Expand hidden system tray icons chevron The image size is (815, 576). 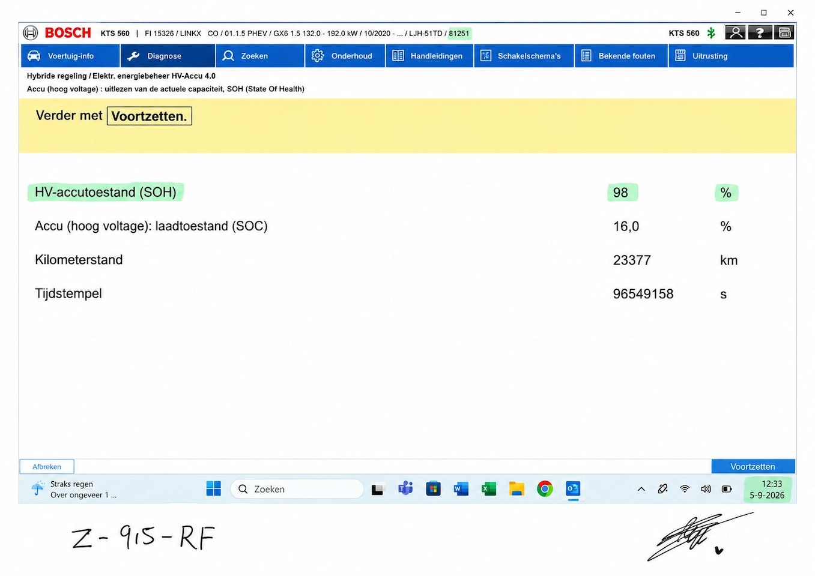click(x=641, y=489)
